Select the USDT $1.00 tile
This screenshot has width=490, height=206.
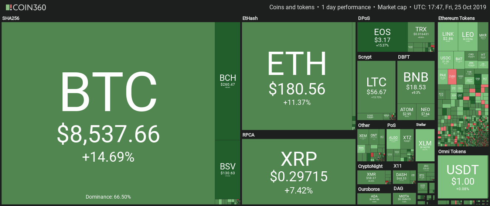[462, 176]
